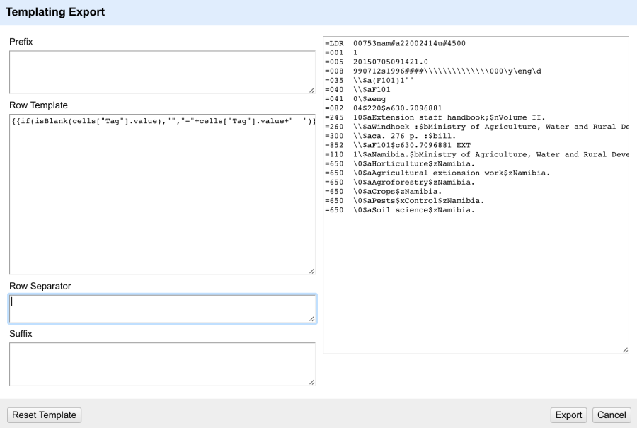This screenshot has height=428, width=637.
Task: Select the =LDR line in the preview
Action: 389,42
